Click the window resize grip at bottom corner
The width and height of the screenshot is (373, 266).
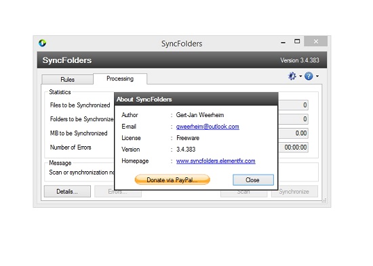(x=324, y=201)
